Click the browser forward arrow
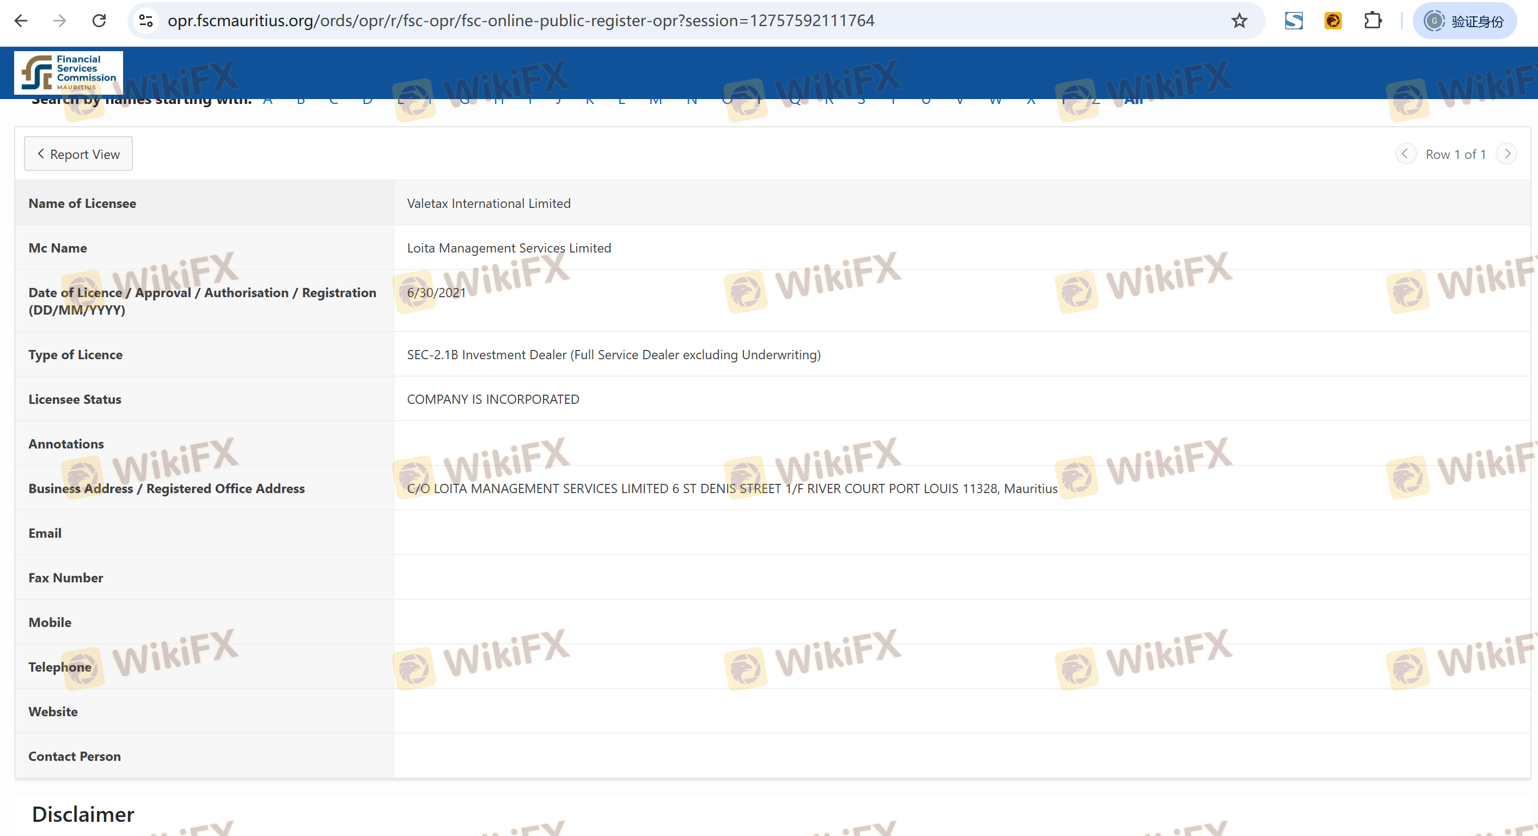1538x836 pixels. [x=60, y=21]
